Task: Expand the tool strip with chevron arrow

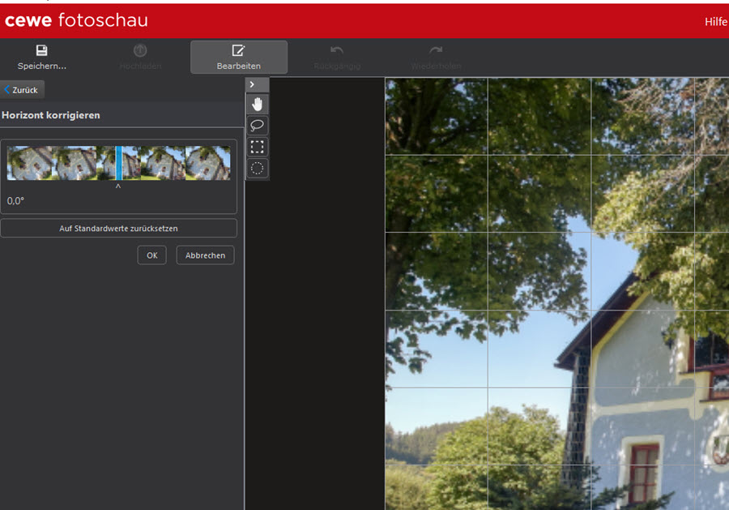Action: 253,84
